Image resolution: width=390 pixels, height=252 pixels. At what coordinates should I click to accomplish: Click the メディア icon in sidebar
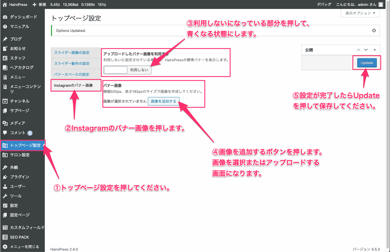pyautogui.click(x=5, y=123)
